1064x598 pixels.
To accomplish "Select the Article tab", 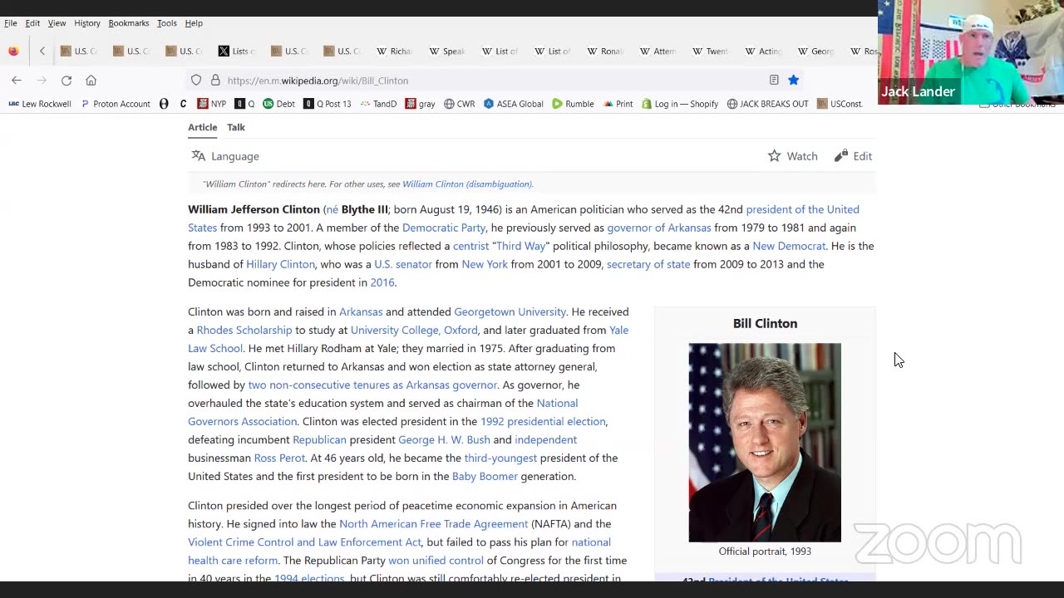I will 202,127.
